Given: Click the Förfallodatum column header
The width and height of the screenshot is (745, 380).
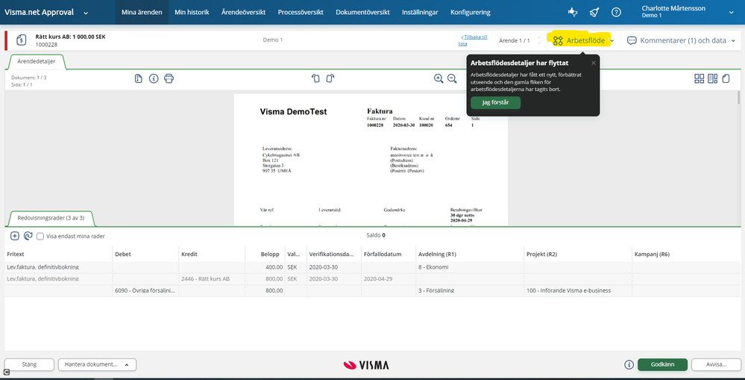Looking at the screenshot, I should 389,254.
